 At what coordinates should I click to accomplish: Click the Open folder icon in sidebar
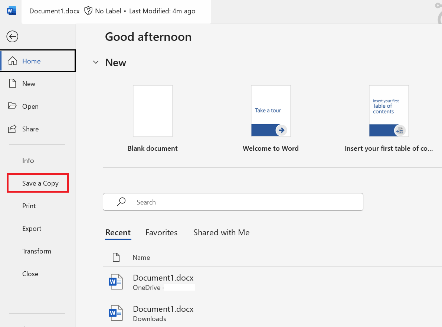[12, 106]
